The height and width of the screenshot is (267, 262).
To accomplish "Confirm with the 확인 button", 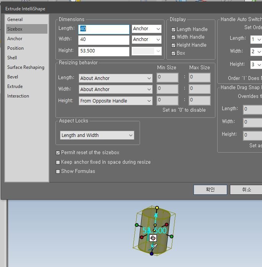I will click(210, 189).
